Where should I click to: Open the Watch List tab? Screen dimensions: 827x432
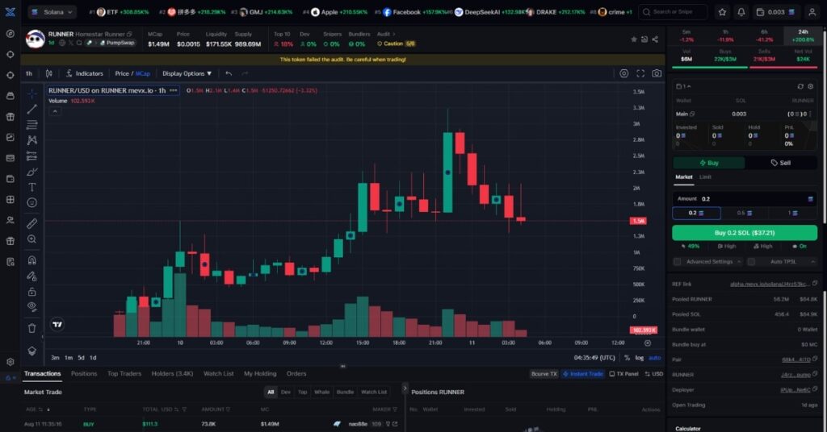(x=218, y=374)
